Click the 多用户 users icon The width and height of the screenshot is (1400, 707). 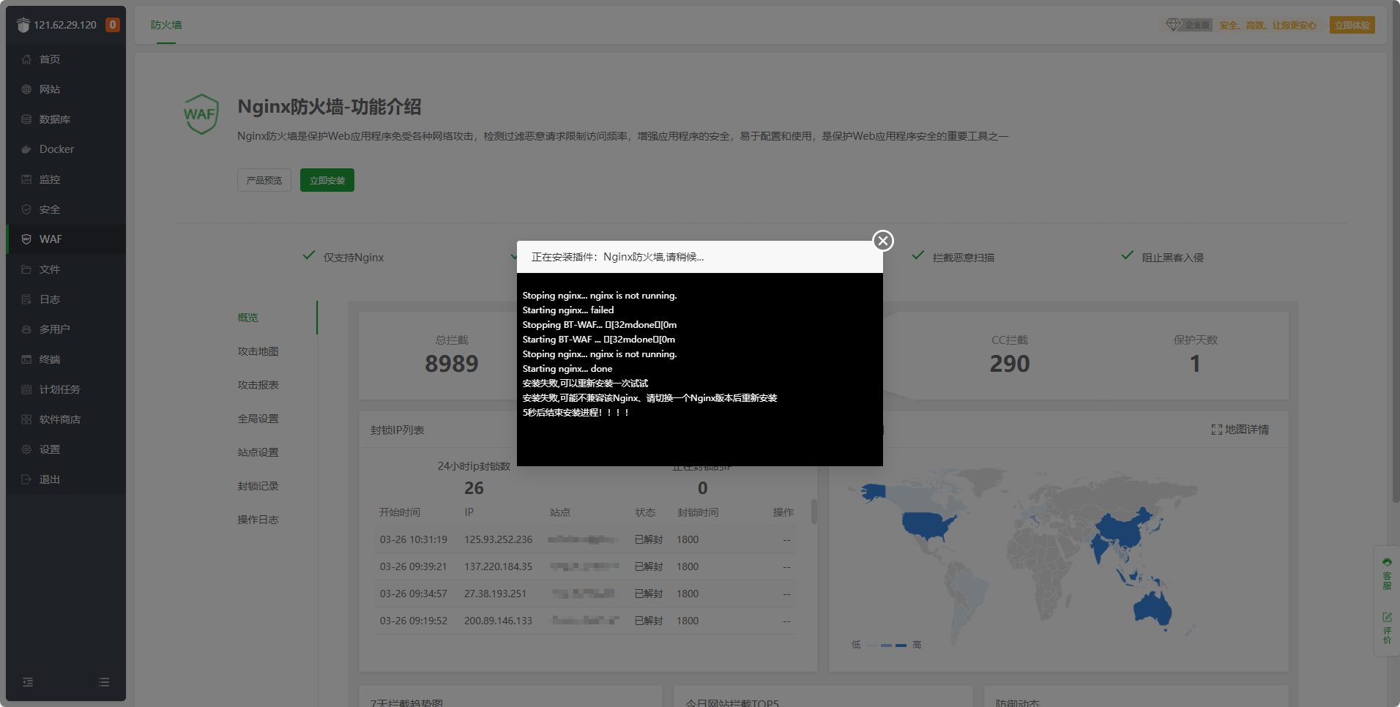pyautogui.click(x=26, y=329)
